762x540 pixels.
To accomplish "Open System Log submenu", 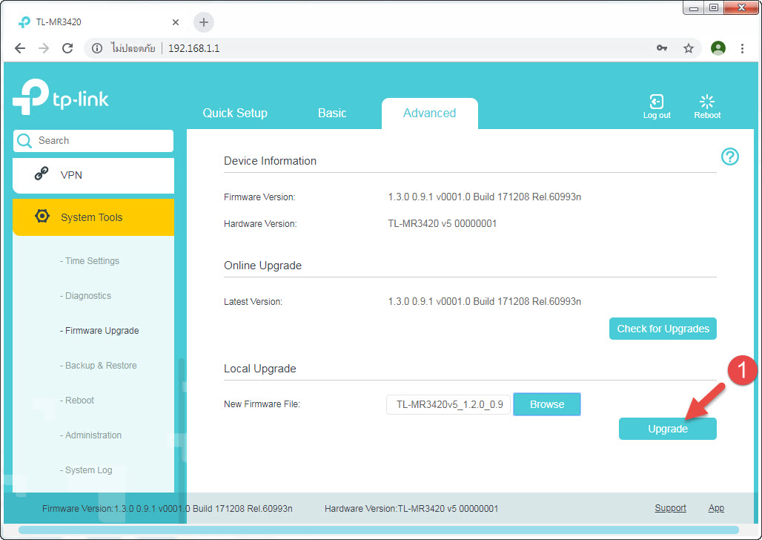I will coord(86,470).
